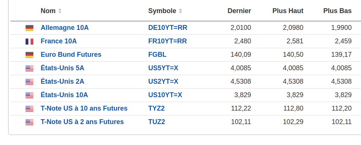Sort the table by the Symbole column arrows
The image size is (361, 145).
point(180,11)
